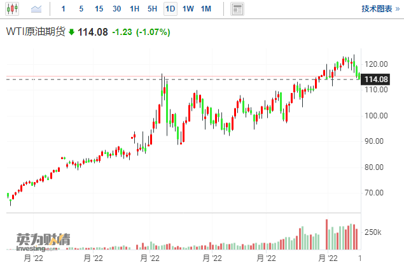
Task: Switch to candlestick chart type icon
Action: [x=12, y=9]
